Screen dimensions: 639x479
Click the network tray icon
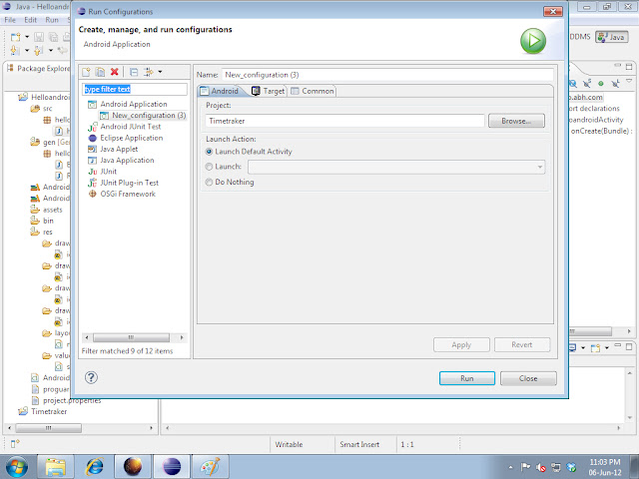(x=556, y=468)
